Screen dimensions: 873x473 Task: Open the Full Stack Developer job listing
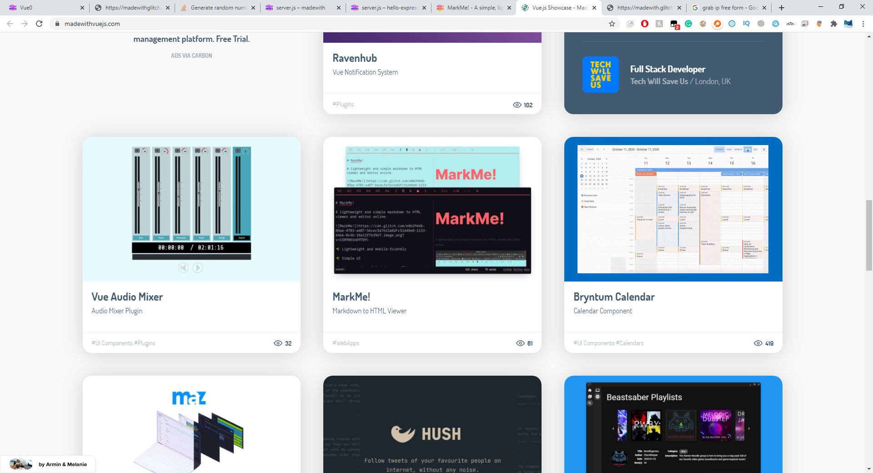(x=667, y=69)
